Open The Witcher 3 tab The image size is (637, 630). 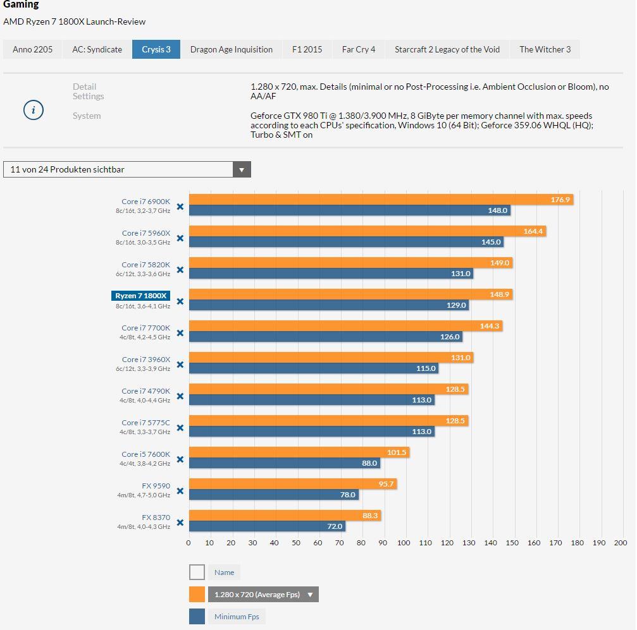[545, 49]
